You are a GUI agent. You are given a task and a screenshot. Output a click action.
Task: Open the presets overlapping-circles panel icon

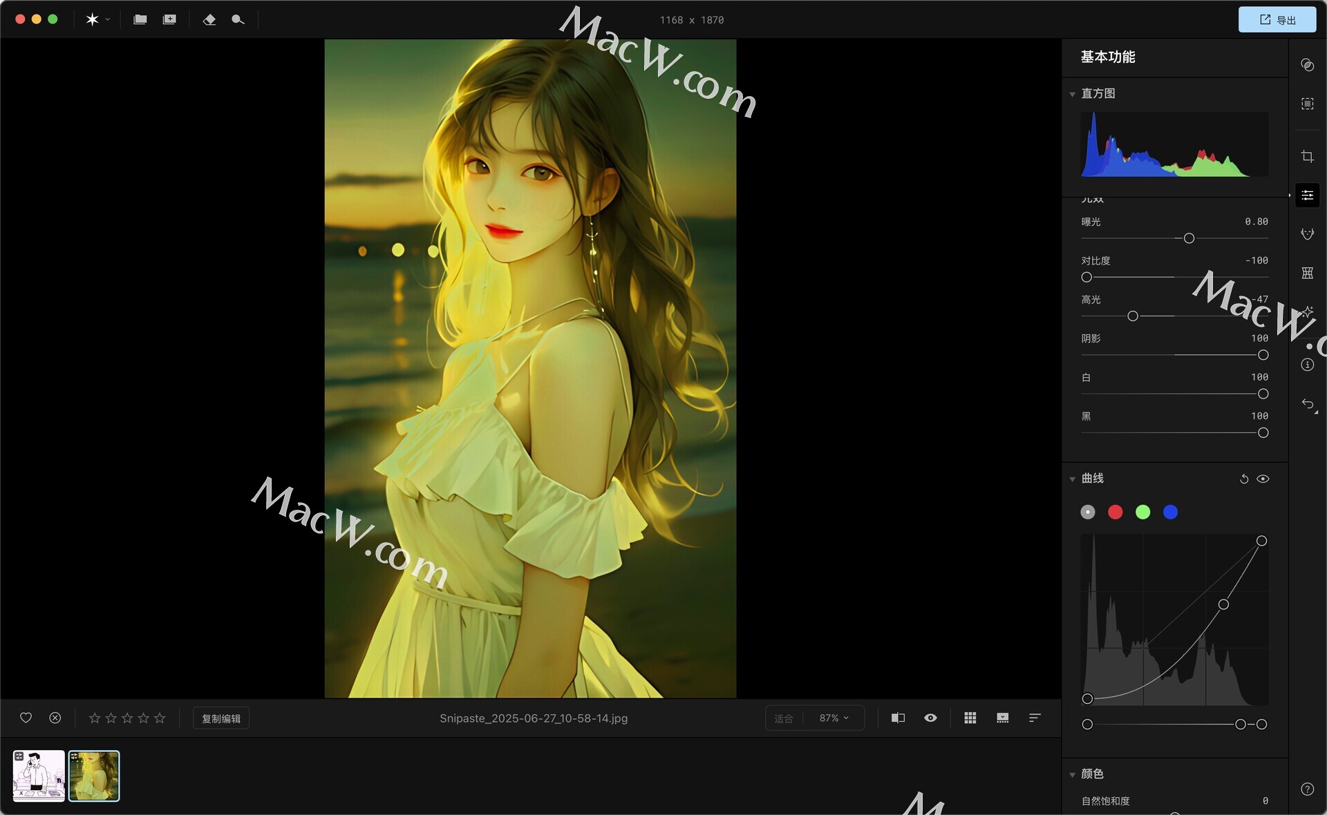[x=1307, y=64]
